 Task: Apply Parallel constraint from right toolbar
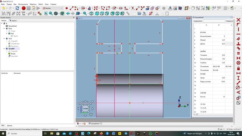click(239, 39)
